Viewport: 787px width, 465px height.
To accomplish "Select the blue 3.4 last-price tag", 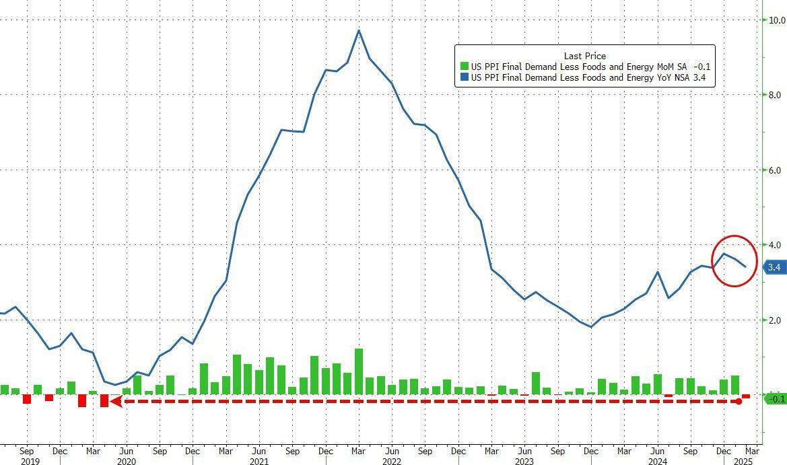I will (774, 268).
